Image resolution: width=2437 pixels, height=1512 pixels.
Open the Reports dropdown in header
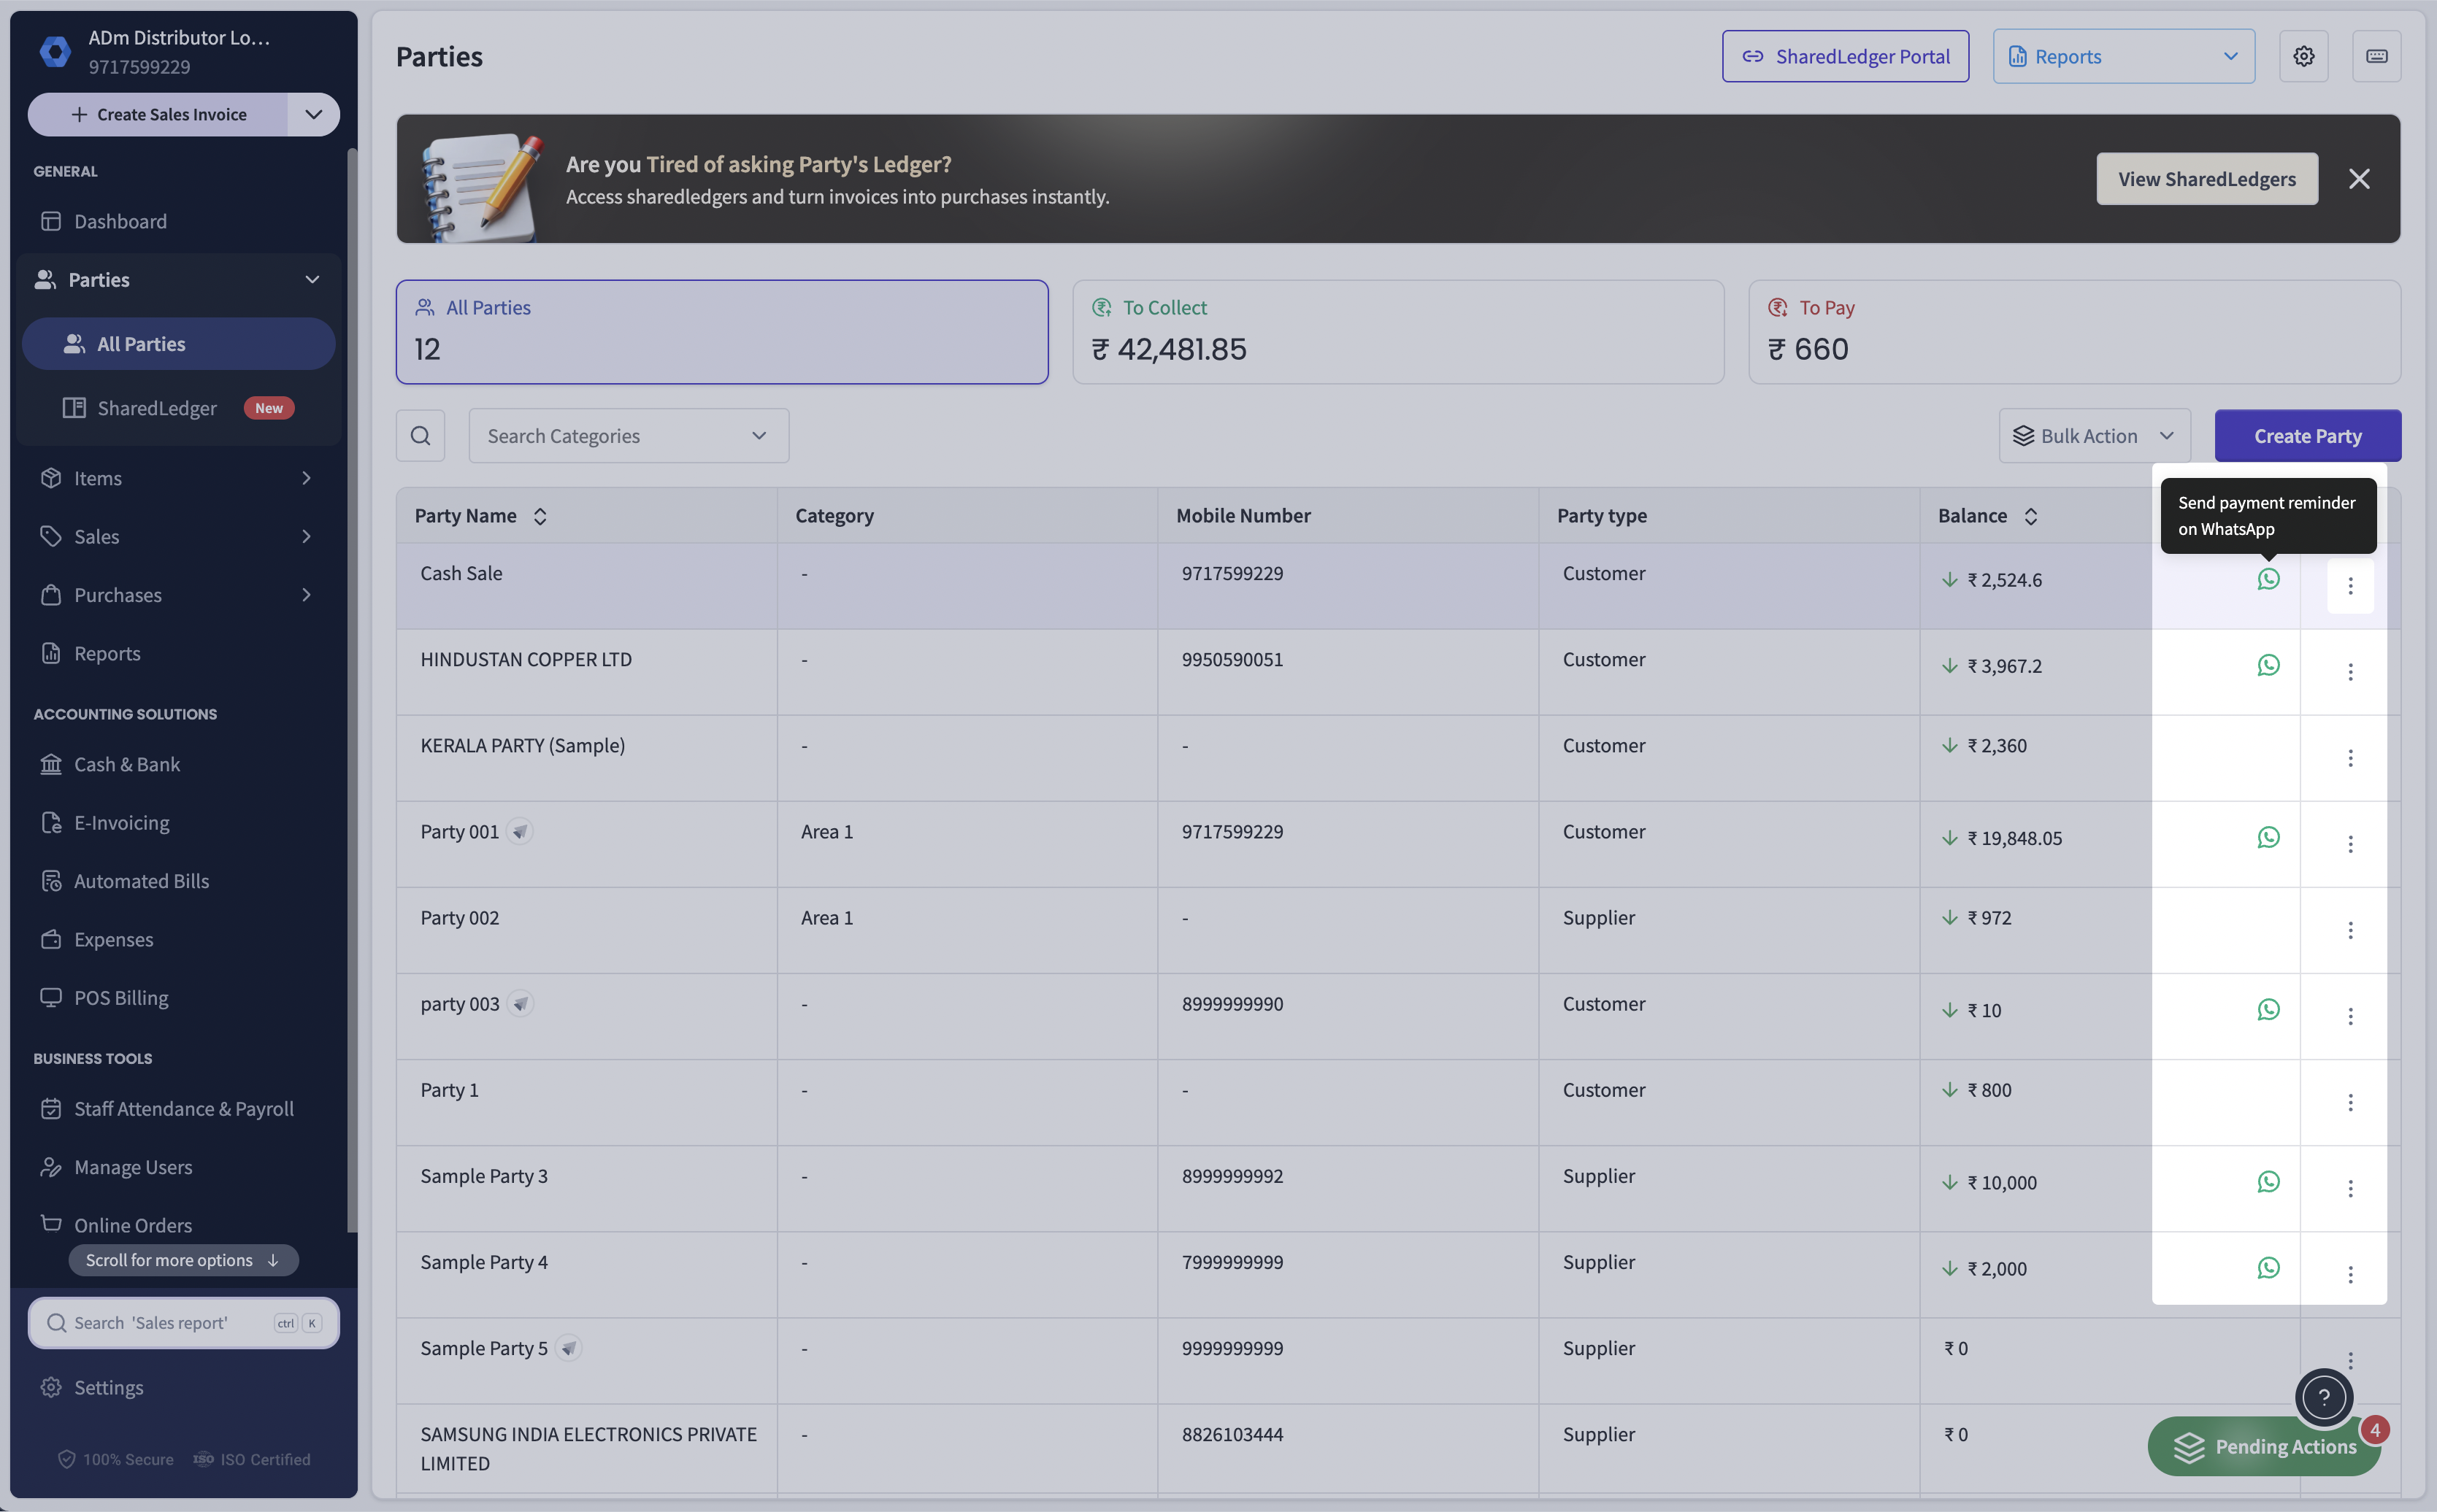[x=2123, y=56]
